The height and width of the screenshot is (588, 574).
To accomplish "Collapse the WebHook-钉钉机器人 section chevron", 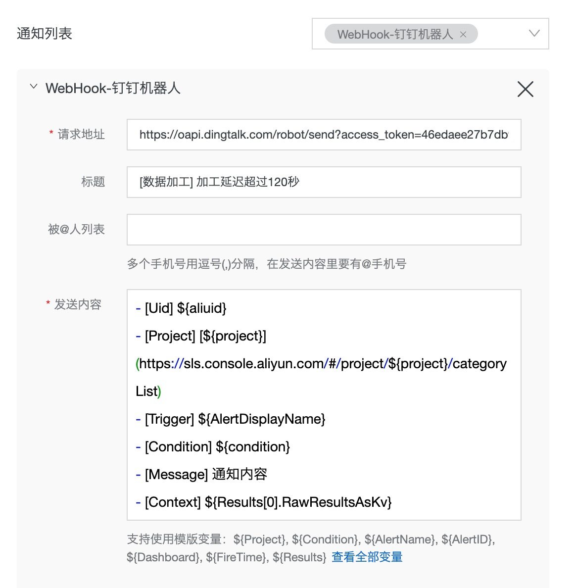I will tap(34, 87).
